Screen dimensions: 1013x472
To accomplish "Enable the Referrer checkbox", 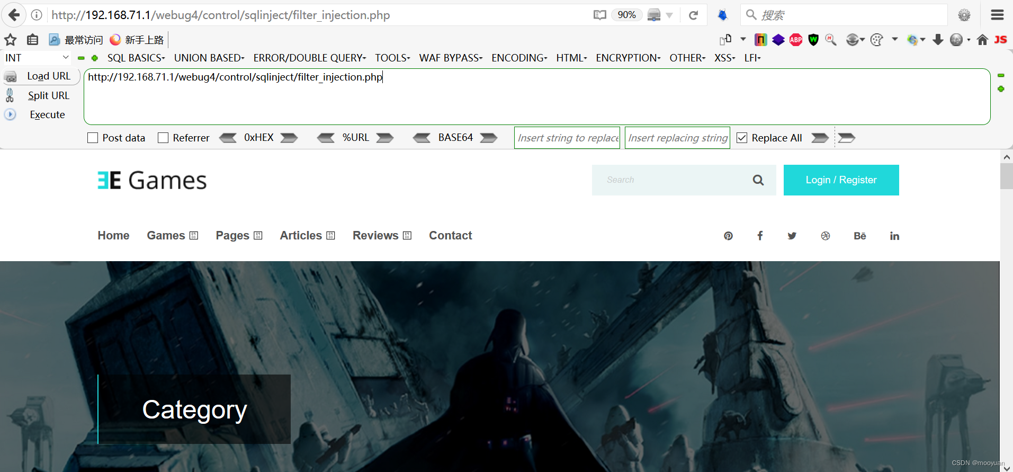I will (163, 138).
